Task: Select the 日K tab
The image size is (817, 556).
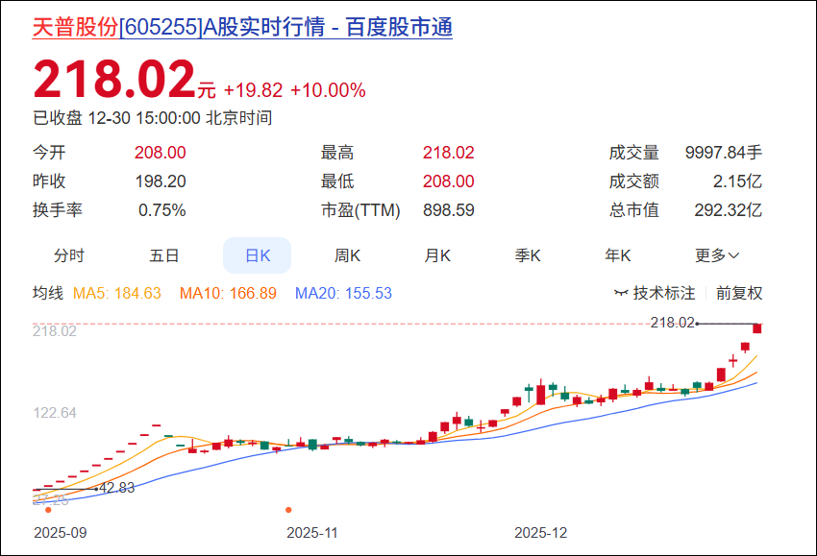Action: point(257,255)
